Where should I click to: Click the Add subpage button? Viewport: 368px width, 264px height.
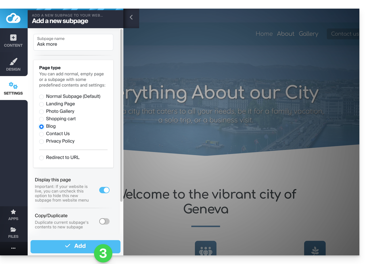point(75,246)
